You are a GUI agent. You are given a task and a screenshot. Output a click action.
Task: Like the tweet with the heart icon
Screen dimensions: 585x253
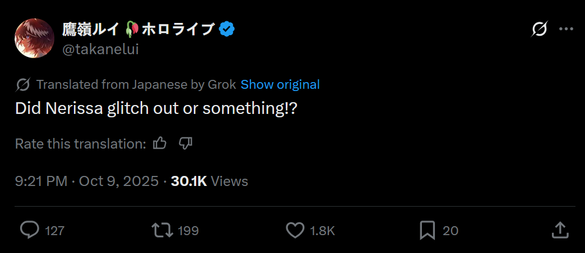click(x=295, y=230)
